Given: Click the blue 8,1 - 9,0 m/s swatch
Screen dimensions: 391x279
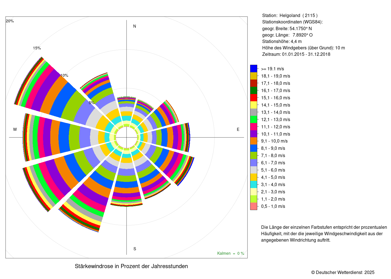Looking at the screenshot, I should tap(254, 148).
